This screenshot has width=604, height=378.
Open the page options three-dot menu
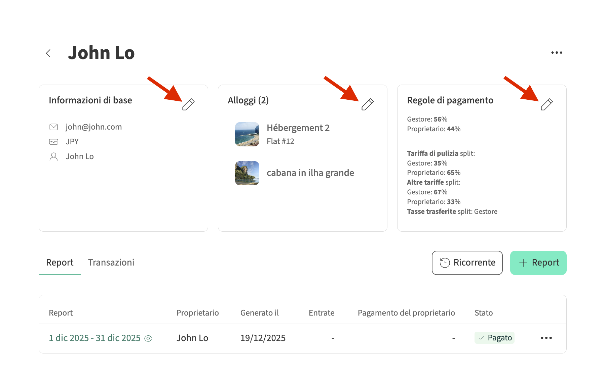coord(556,53)
